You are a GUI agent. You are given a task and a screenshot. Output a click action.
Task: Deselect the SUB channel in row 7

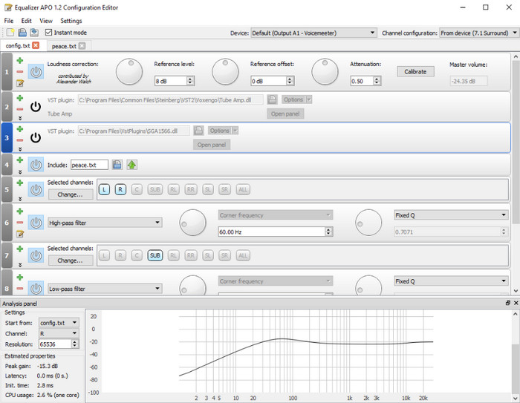pos(155,256)
